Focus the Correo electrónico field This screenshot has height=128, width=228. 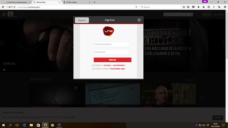point(112,44)
